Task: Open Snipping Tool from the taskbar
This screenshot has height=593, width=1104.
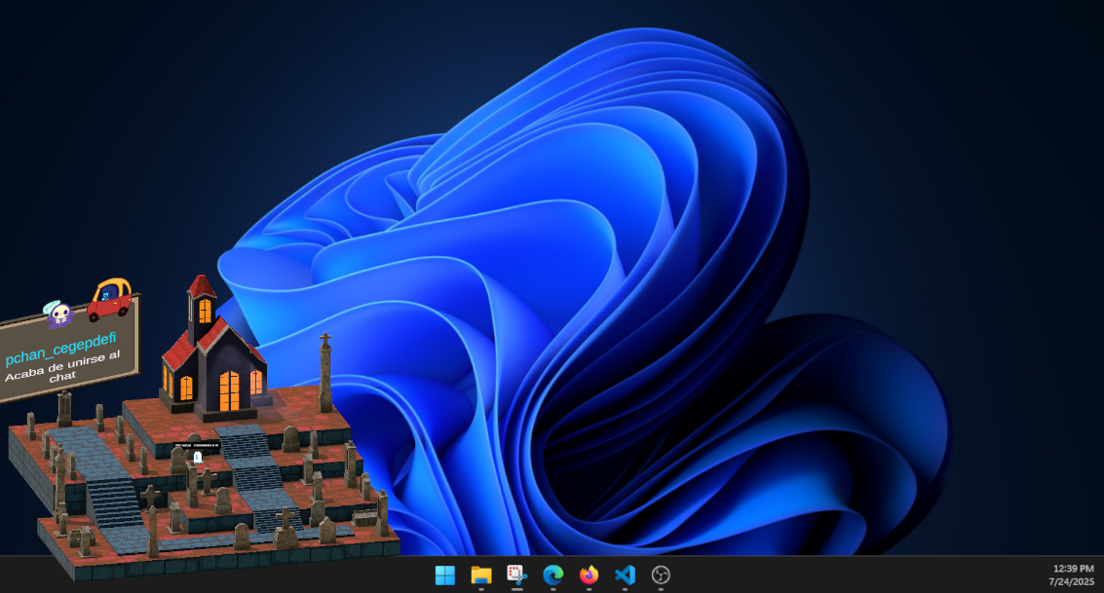Action: click(x=516, y=575)
